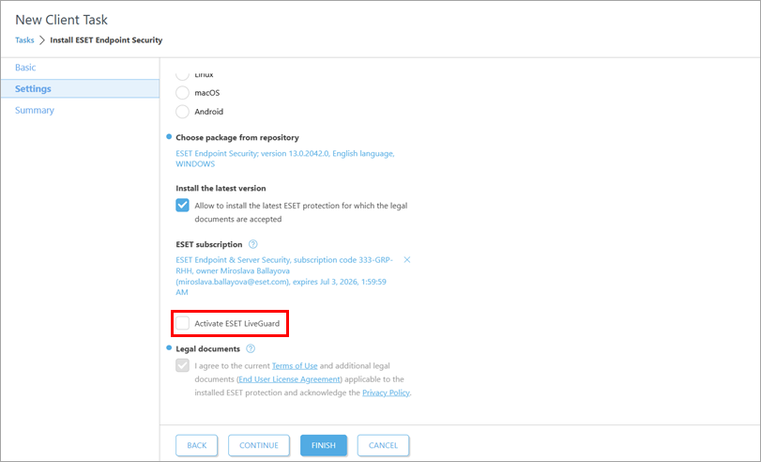Viewport: 761px width, 462px height.
Task: Choose the Linux operating system option
Action: (183, 74)
